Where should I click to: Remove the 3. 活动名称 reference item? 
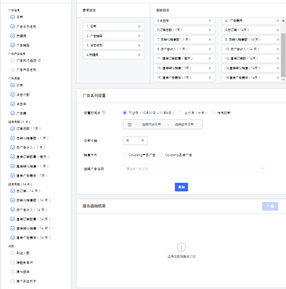pyautogui.click(x=139, y=45)
